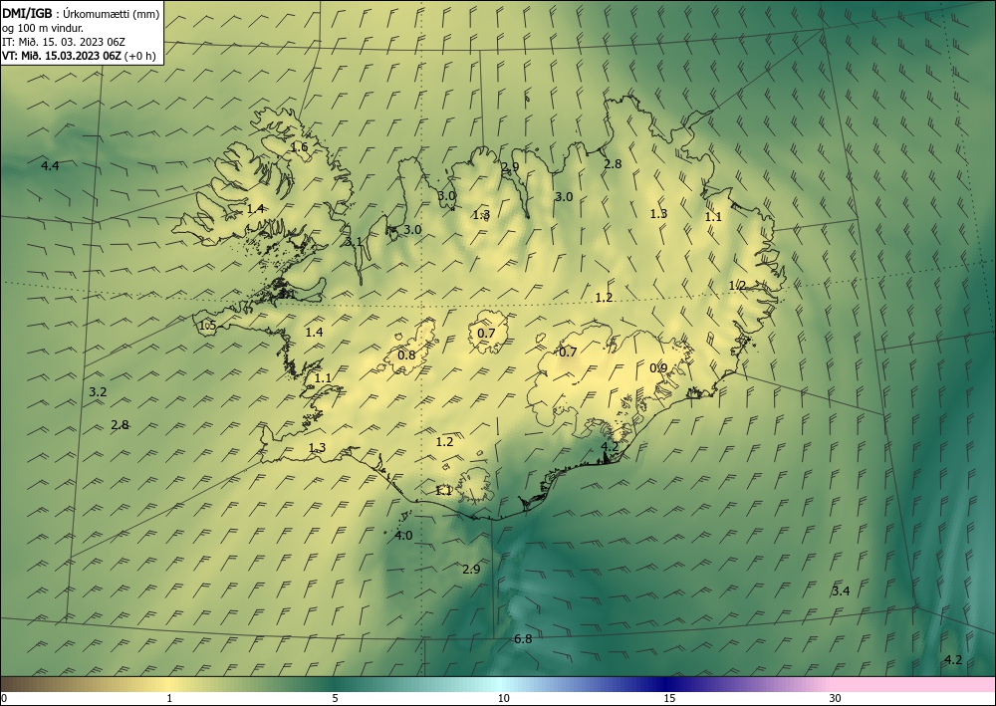Click the 4.2 value in the bottom-right ocean corner

click(953, 660)
